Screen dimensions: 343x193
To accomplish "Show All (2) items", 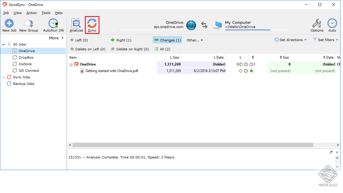I will pos(162,49).
